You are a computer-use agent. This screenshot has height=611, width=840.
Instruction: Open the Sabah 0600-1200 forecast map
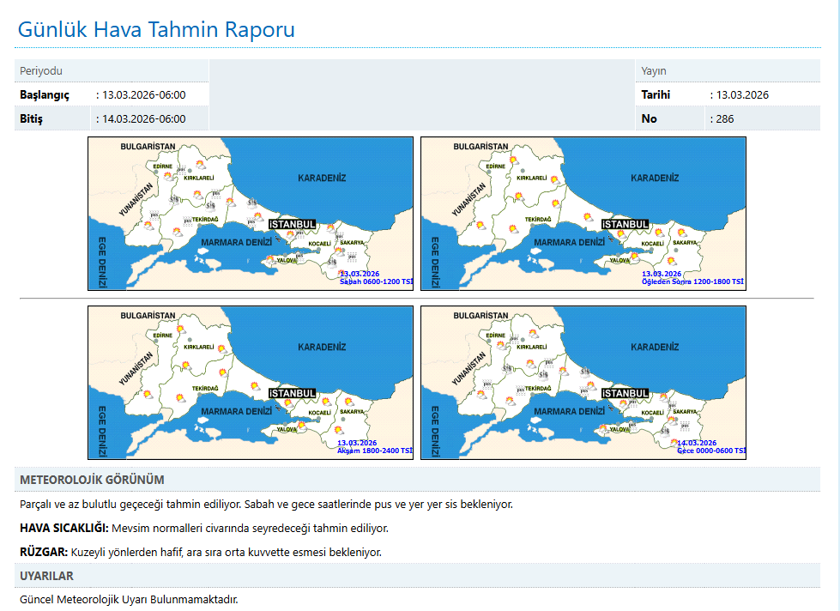pos(251,214)
